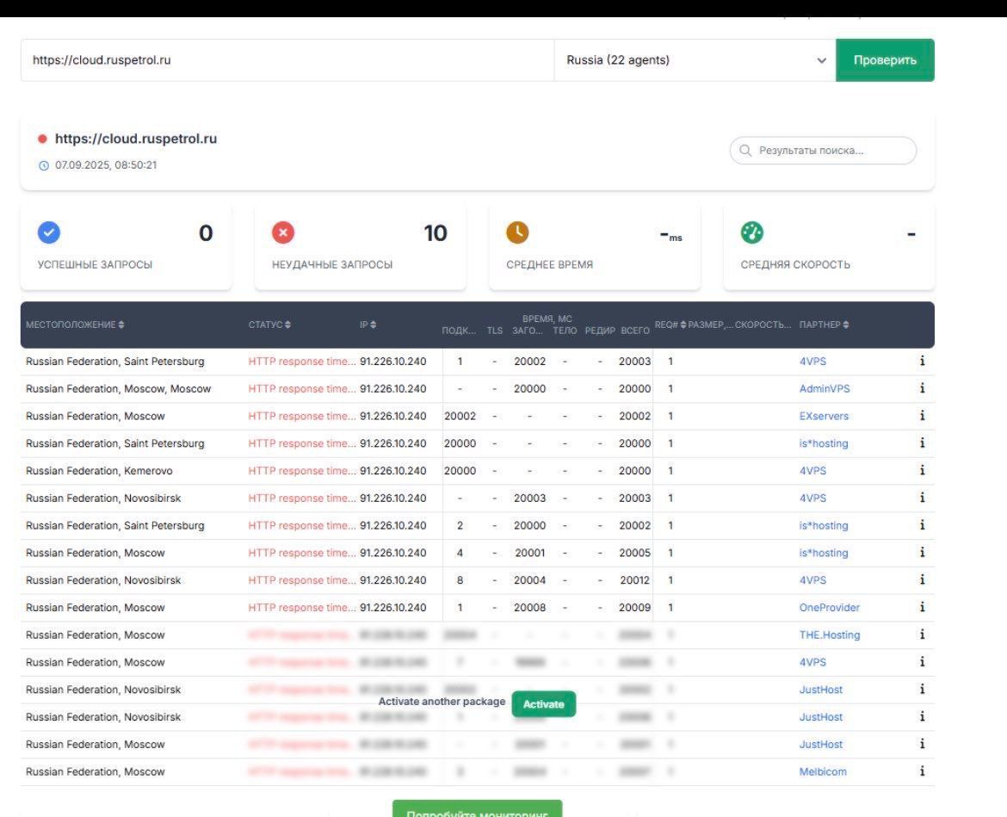The height and width of the screenshot is (817, 1007).
Task: Click info icon for THE.Hosting row
Action: point(923,634)
